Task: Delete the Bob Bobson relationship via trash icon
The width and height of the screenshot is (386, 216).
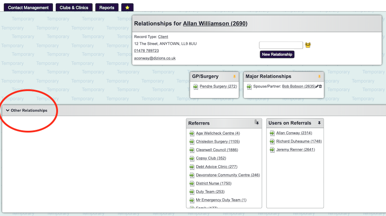Action: tap(320, 86)
